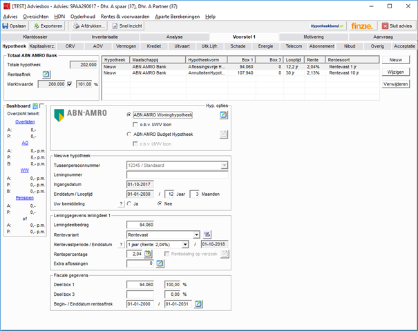
Task: Click the Opslaan save icon button
Action: [15, 26]
